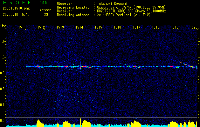
Task: Click the meteor count 29
Action: [x=46, y=15]
